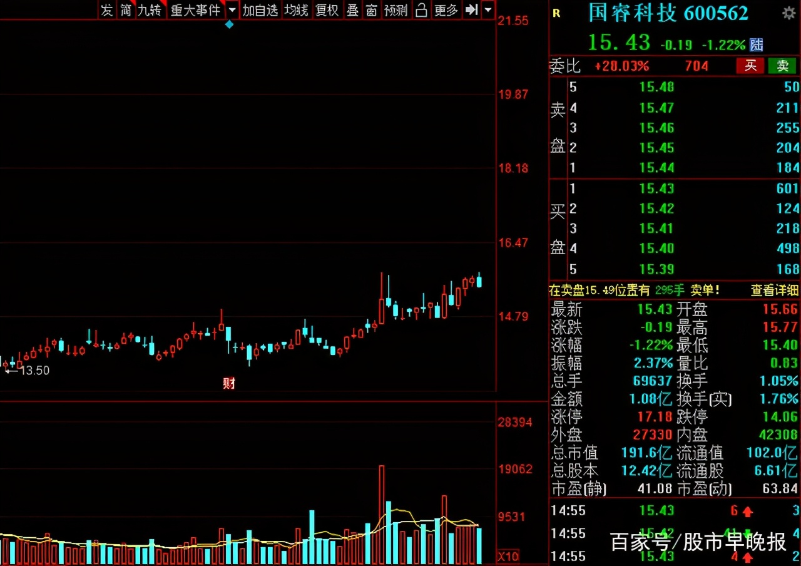Click the sell order alert mentioning 295手

pos(635,290)
